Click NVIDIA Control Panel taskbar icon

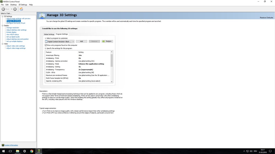tap(38, 151)
